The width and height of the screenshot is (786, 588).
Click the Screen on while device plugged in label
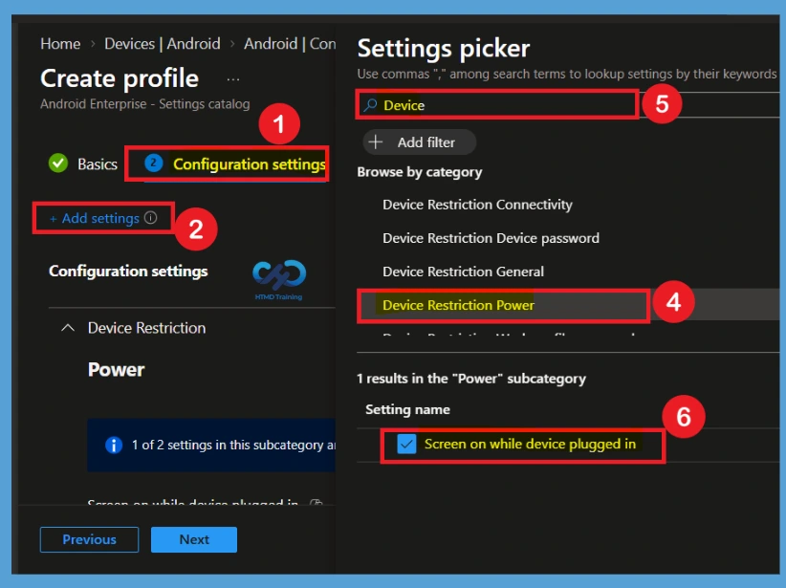click(530, 444)
